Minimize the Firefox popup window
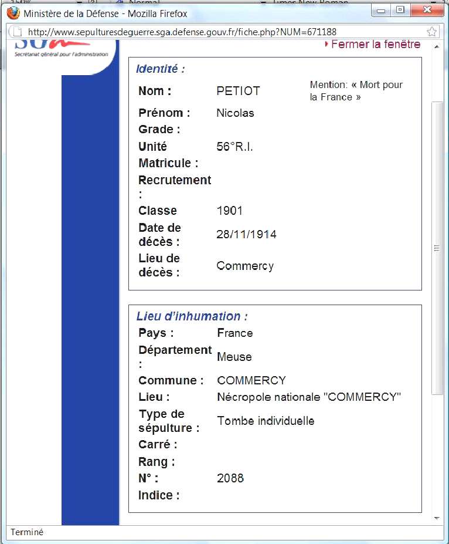 [382, 11]
